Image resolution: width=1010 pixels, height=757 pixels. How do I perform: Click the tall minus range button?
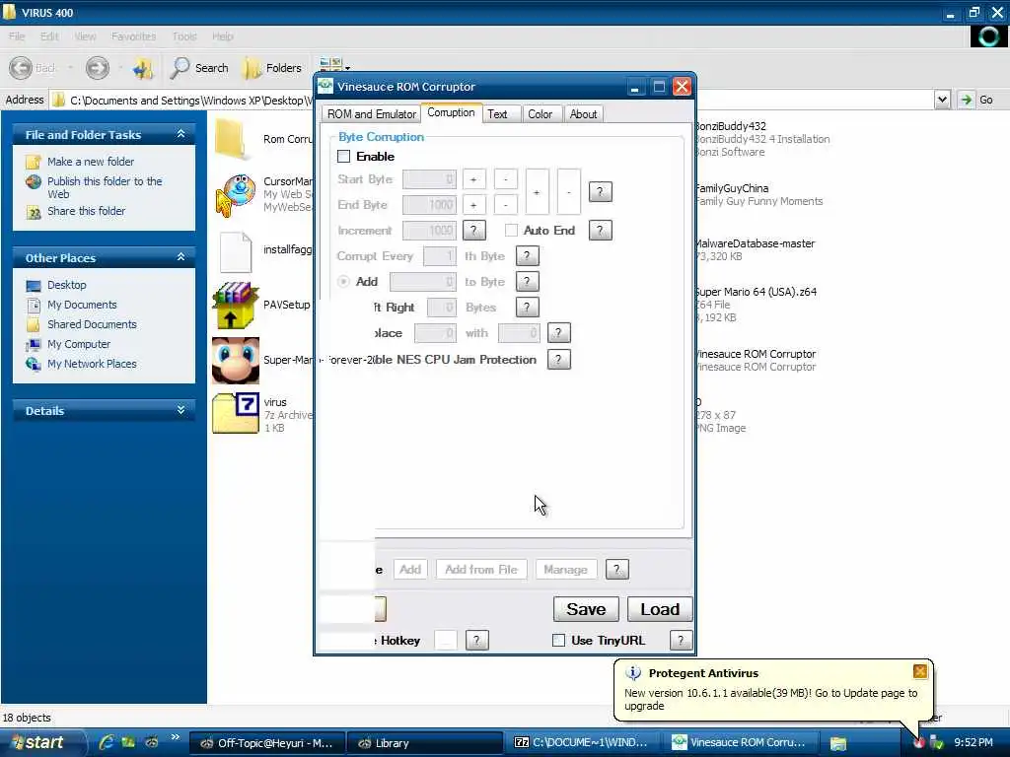pyautogui.click(x=569, y=192)
